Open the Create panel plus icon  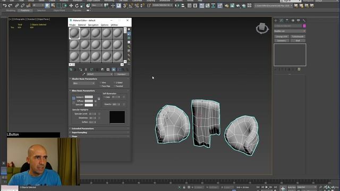[x=276, y=20]
